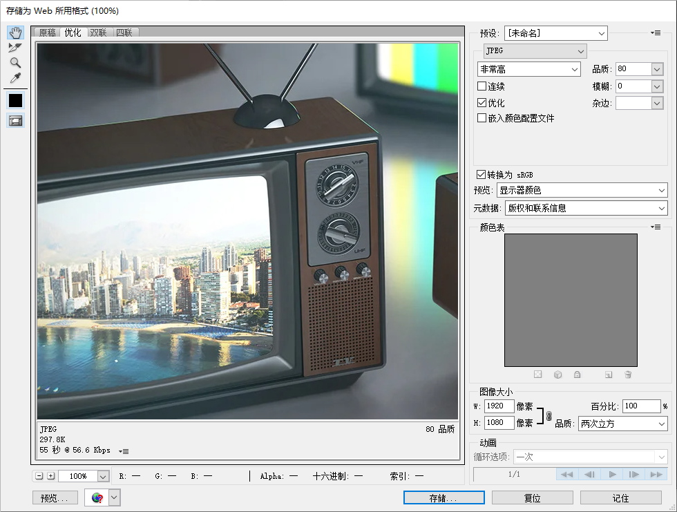Switch to the 双联 tab
677x512 pixels.
(99, 32)
